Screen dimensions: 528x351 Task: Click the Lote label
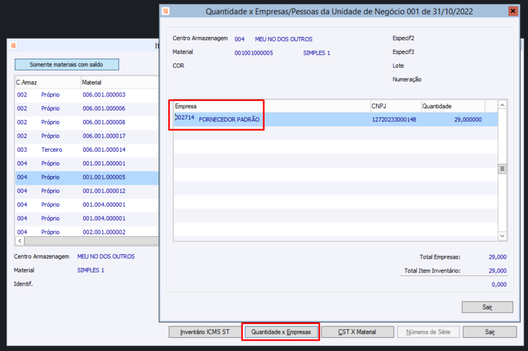398,66
